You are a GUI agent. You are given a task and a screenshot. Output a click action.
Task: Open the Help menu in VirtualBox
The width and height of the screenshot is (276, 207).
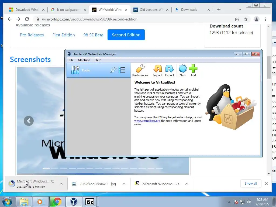coord(98,60)
